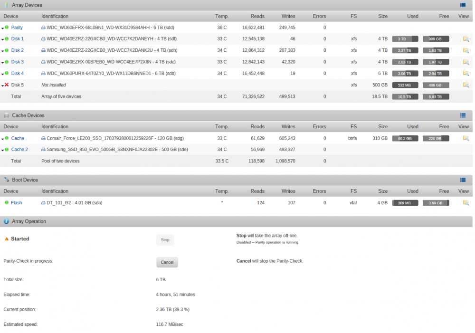Click Flash free space bar 3.69 GB
This screenshot has width=475, height=333.
(x=436, y=203)
